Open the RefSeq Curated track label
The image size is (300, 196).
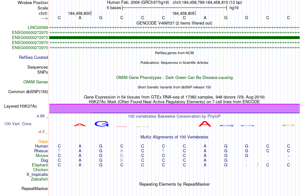33,57
